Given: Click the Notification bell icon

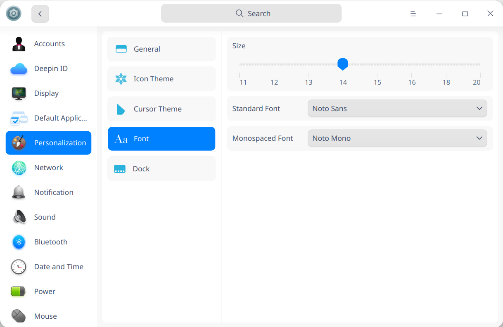Looking at the screenshot, I should click(19, 192).
